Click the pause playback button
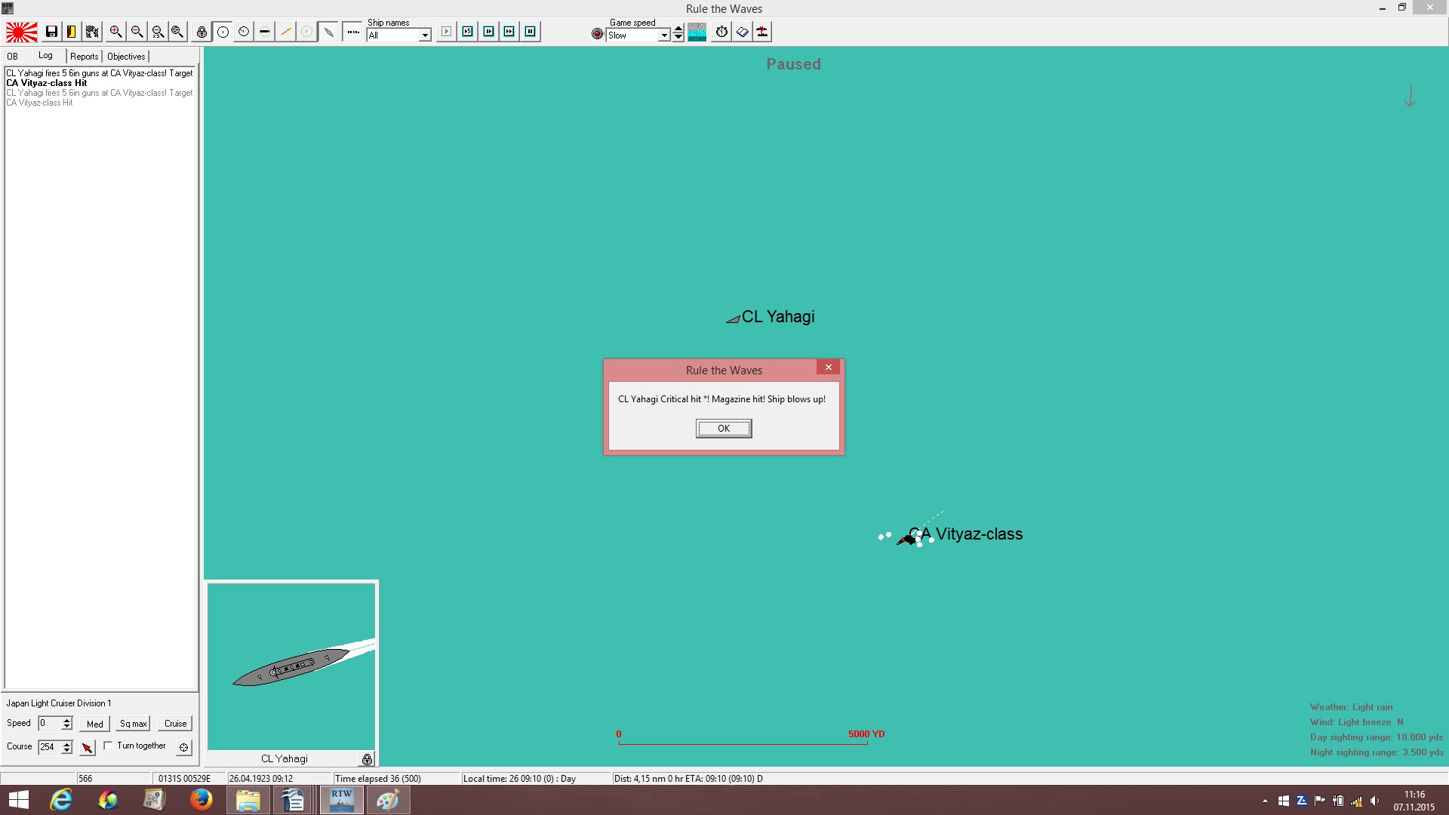1449x815 pixels. point(531,32)
